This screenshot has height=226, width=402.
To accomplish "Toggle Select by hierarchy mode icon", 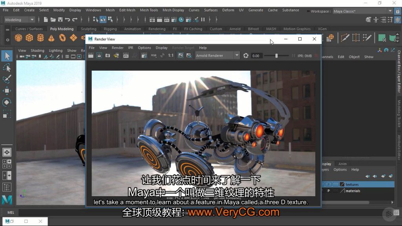I will (x=96, y=20).
